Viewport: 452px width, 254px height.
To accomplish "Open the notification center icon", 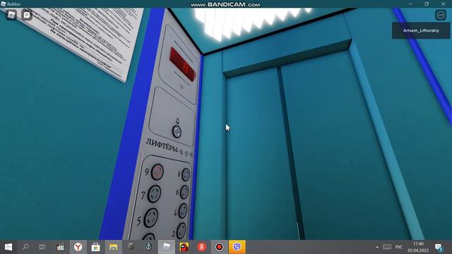I will pyautogui.click(x=439, y=248).
